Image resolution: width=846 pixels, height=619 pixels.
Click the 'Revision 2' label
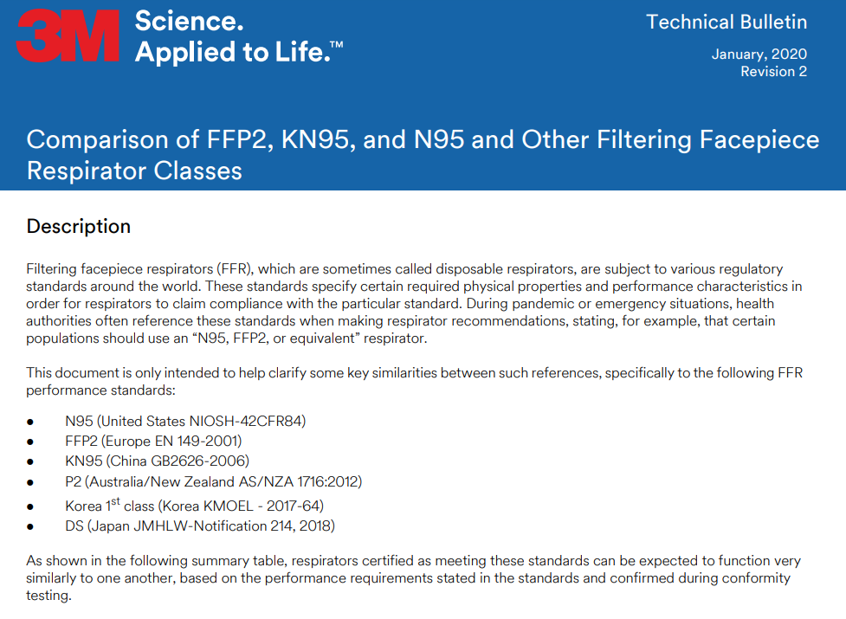[x=774, y=71]
